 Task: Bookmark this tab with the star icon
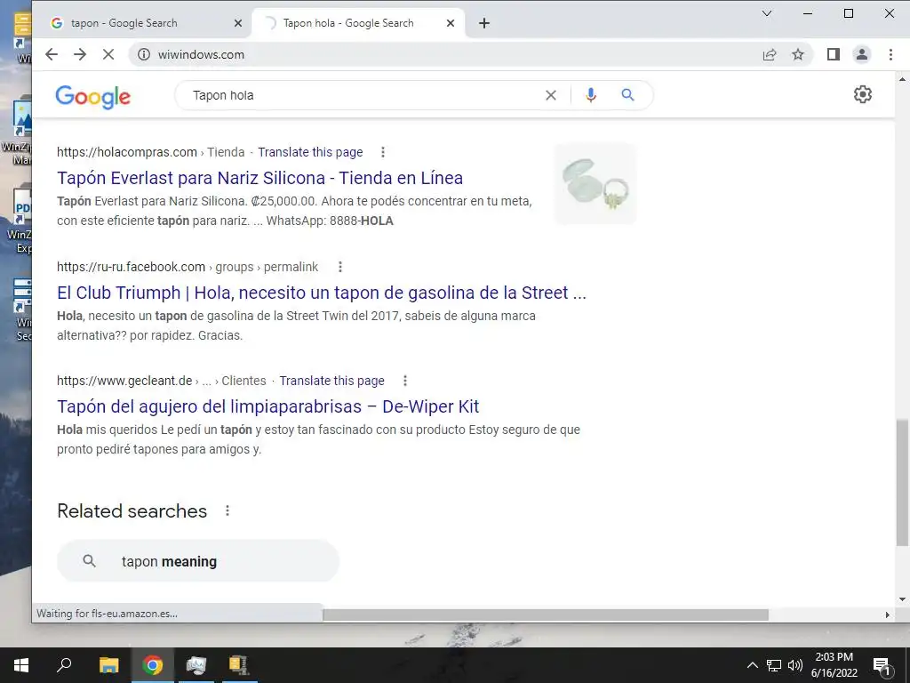click(798, 54)
